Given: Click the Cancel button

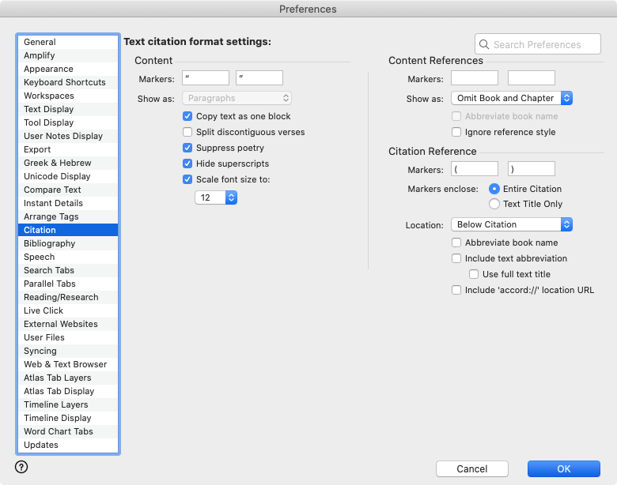Looking at the screenshot, I should [x=471, y=468].
